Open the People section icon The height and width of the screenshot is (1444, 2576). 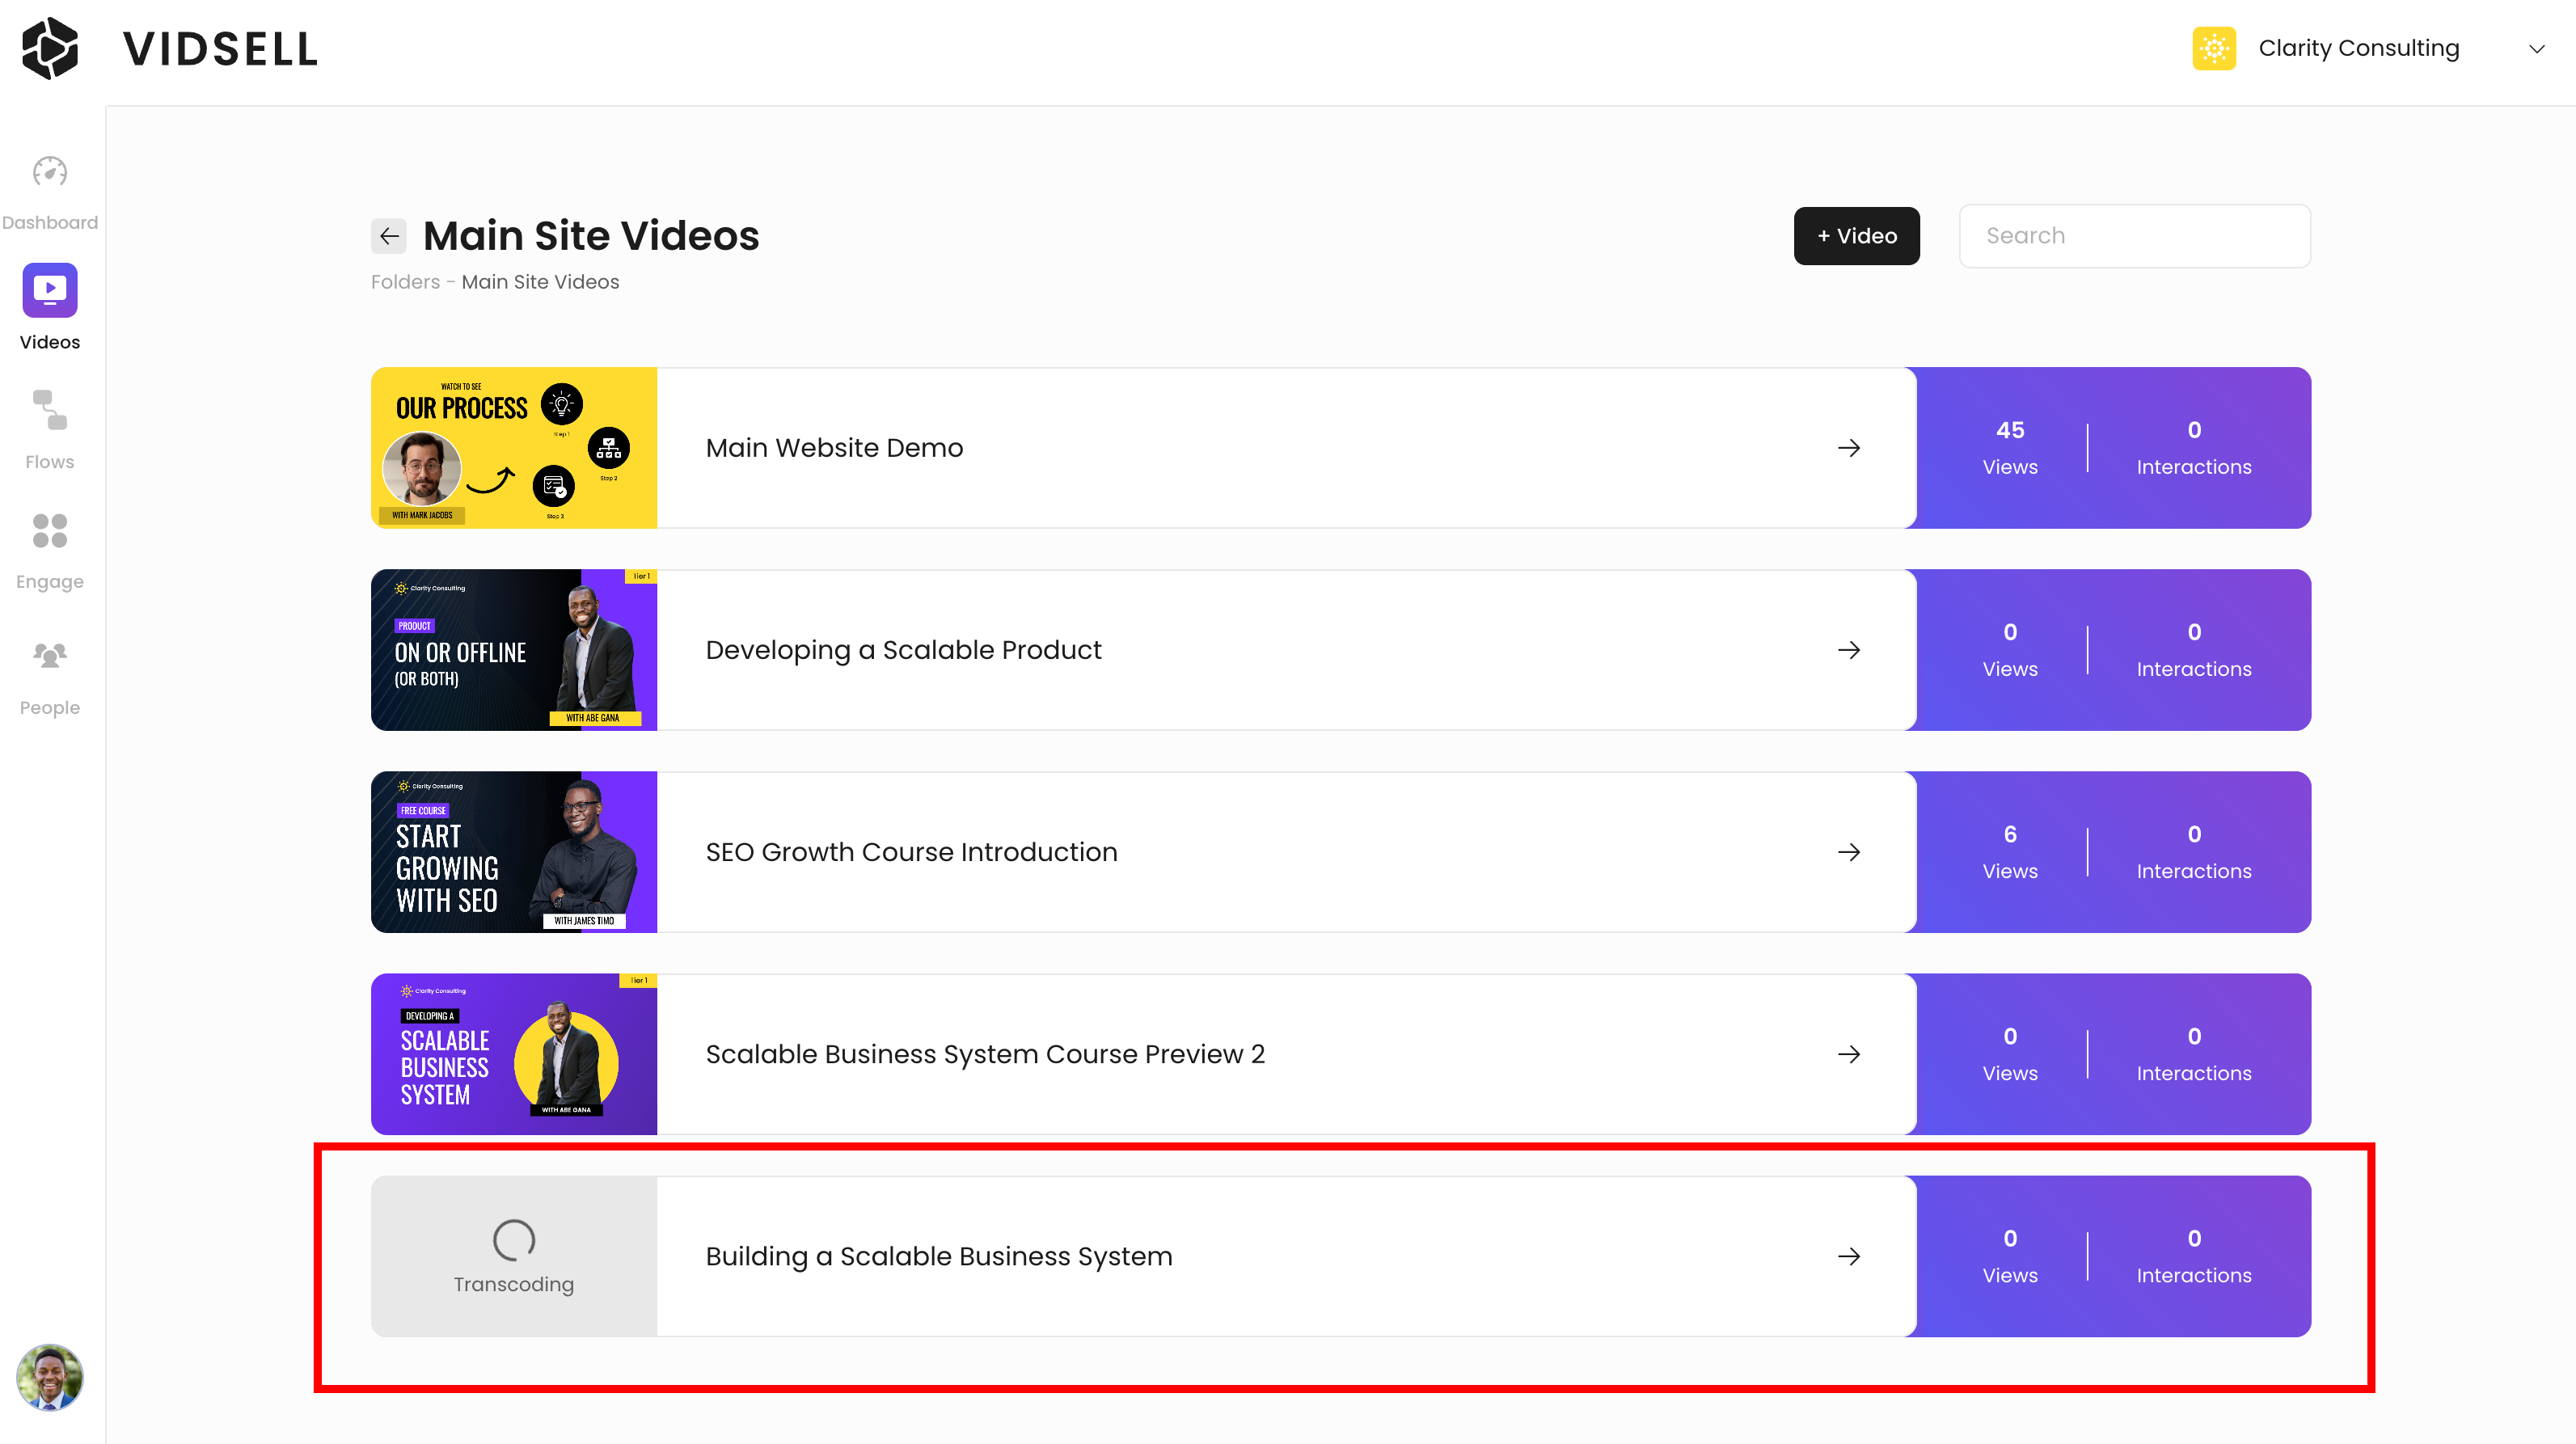point(49,655)
